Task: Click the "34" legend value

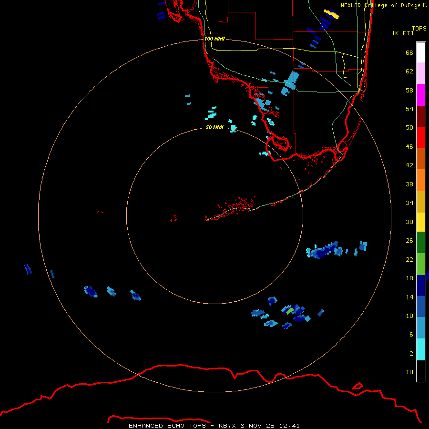Action: 409,203
